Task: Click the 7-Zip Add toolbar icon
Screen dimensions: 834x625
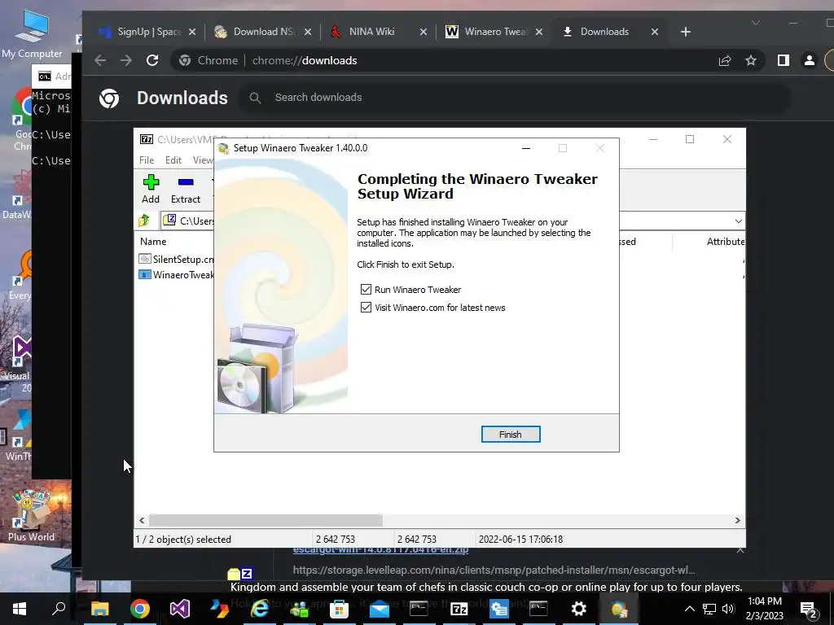Action: point(151,189)
